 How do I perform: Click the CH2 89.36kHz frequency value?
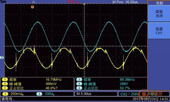pos(127,80)
